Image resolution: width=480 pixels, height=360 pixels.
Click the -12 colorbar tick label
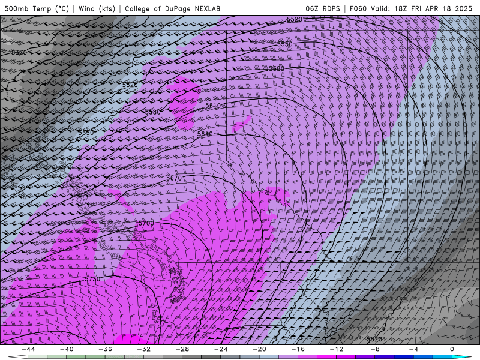coord(337,349)
